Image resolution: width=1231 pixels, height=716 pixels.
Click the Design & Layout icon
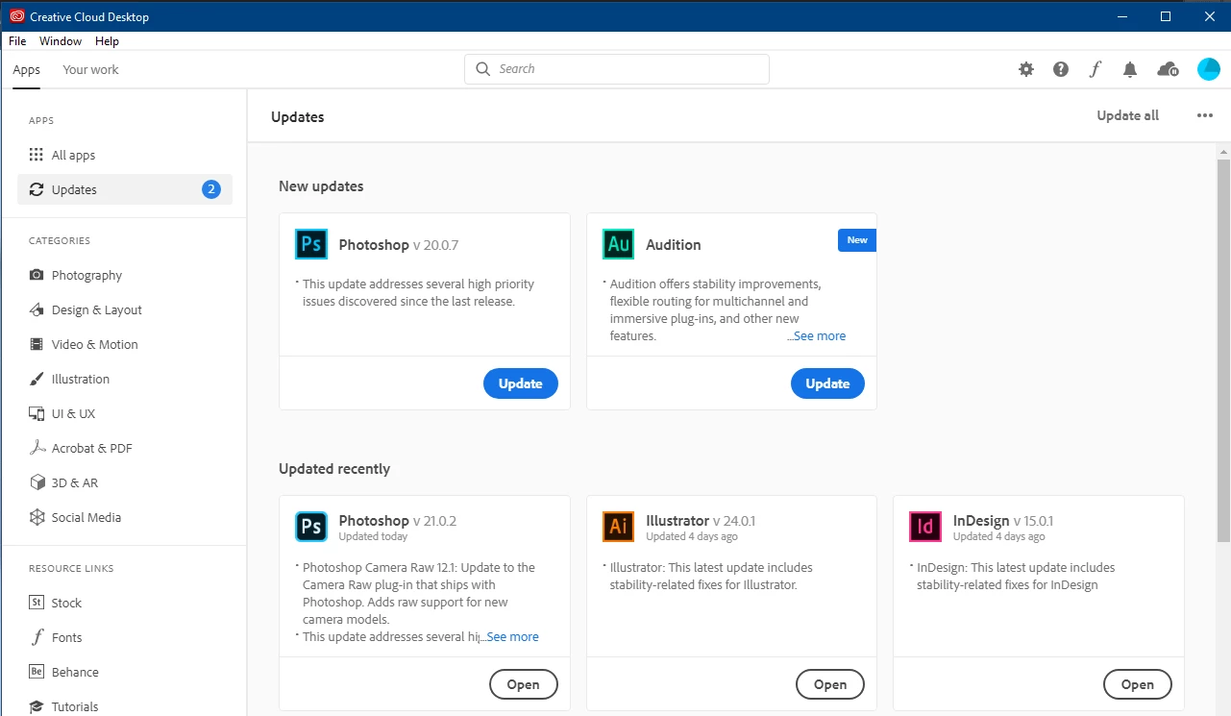(x=37, y=309)
